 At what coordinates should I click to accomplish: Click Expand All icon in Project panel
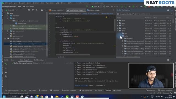pyautogui.click(x=33, y=10)
